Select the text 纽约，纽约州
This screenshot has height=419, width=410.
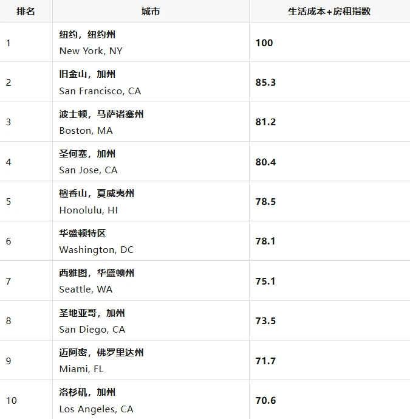coord(87,35)
